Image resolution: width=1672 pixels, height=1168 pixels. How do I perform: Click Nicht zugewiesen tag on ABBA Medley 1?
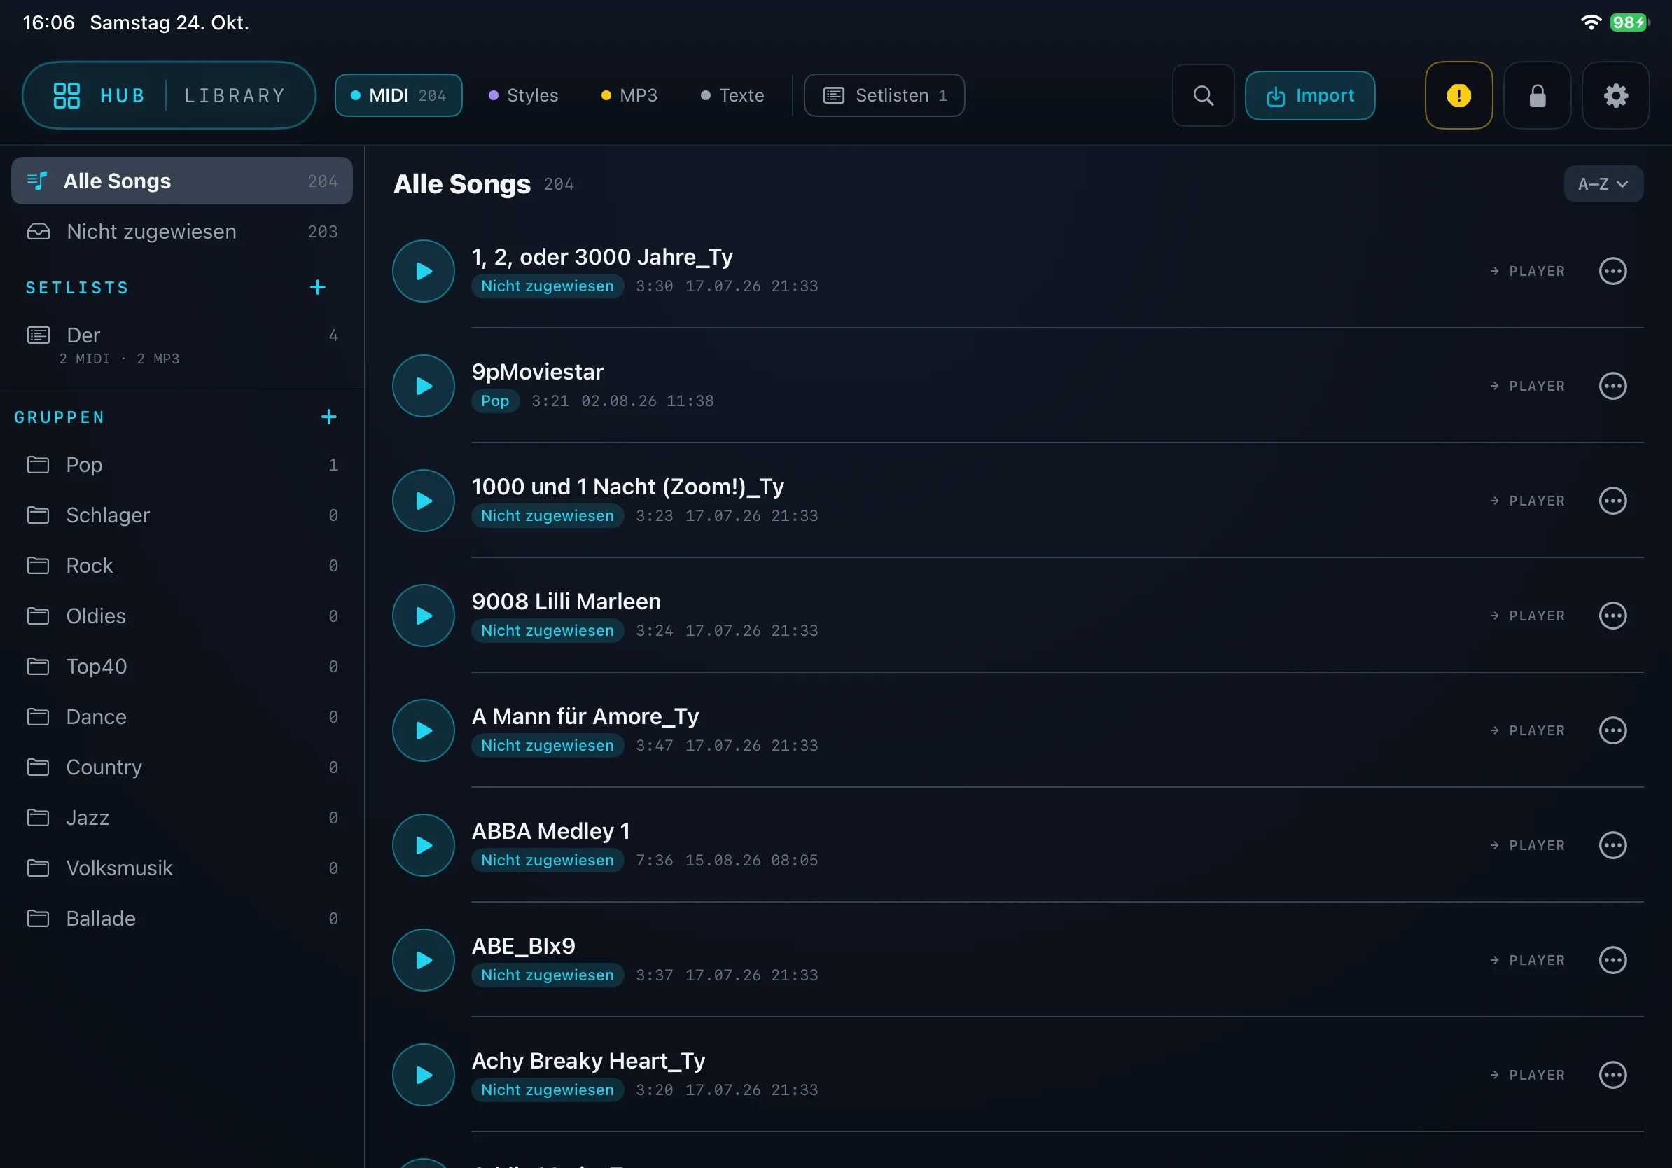coord(548,860)
